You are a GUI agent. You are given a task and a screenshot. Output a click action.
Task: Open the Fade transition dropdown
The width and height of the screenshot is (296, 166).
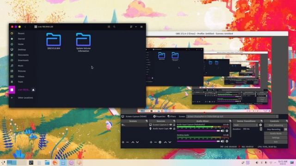(x=246, y=125)
